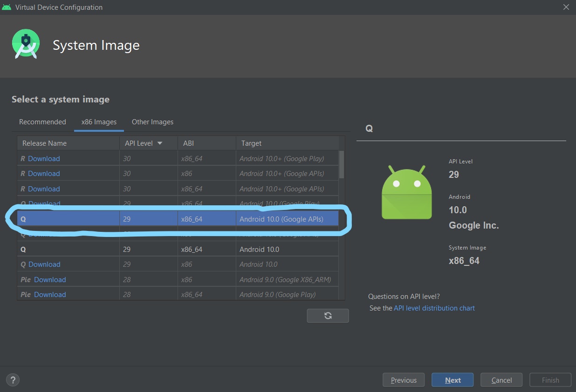Select the Q Android 10.0 x86_64 row

pos(140,249)
